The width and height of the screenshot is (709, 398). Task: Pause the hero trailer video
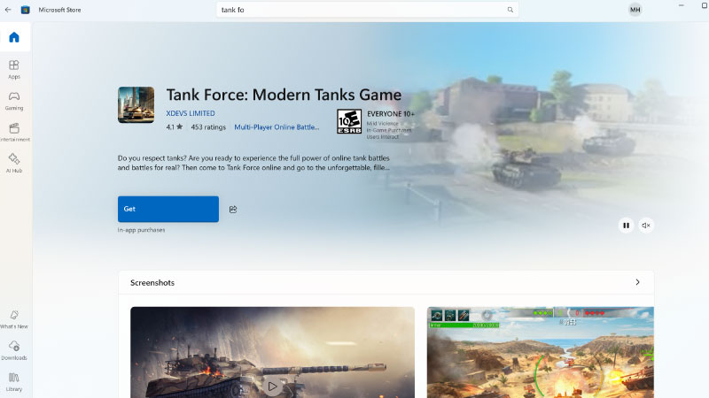coord(626,226)
